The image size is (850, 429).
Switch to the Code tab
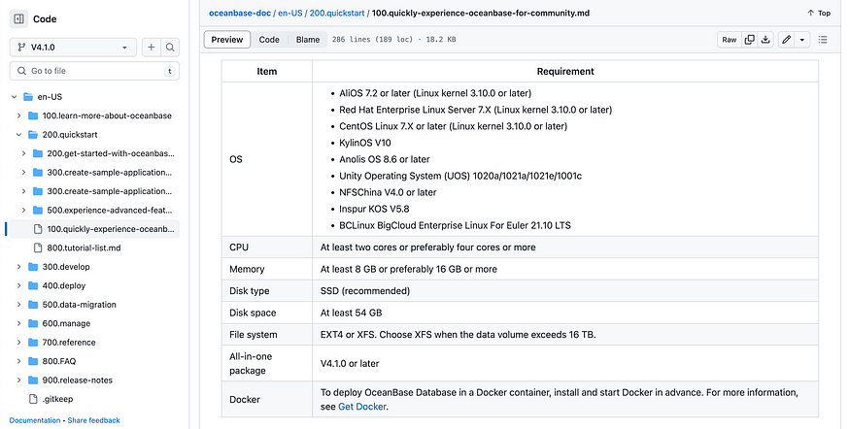(x=269, y=40)
